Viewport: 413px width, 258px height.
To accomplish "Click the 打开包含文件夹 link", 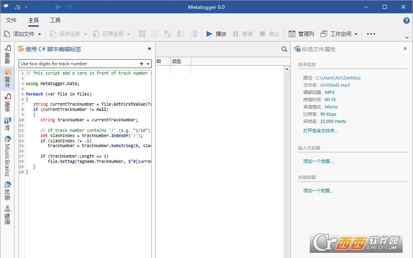I will [321, 131].
